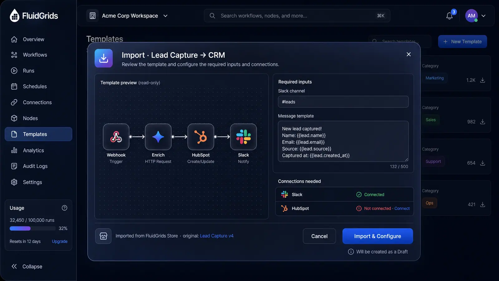This screenshot has width=499, height=281.
Task: Close the Import dialog
Action: [x=409, y=54]
